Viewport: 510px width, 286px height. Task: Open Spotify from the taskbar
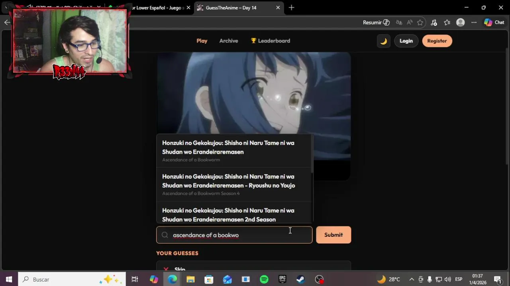click(x=264, y=279)
